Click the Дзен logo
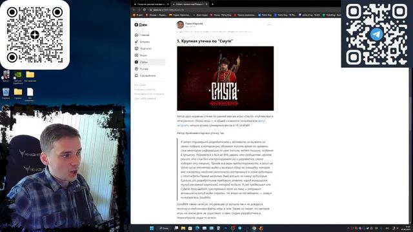This screenshot has height=232, width=413. click(141, 24)
